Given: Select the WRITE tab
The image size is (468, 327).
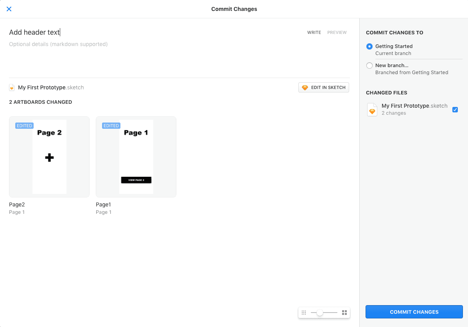Looking at the screenshot, I should pos(314,32).
